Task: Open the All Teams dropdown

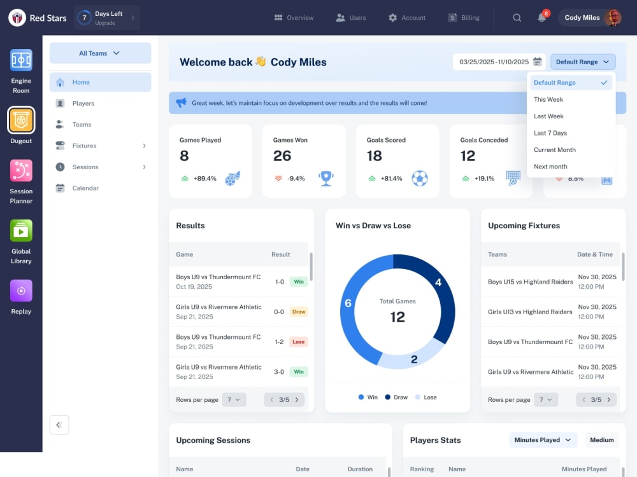Action: coord(101,53)
